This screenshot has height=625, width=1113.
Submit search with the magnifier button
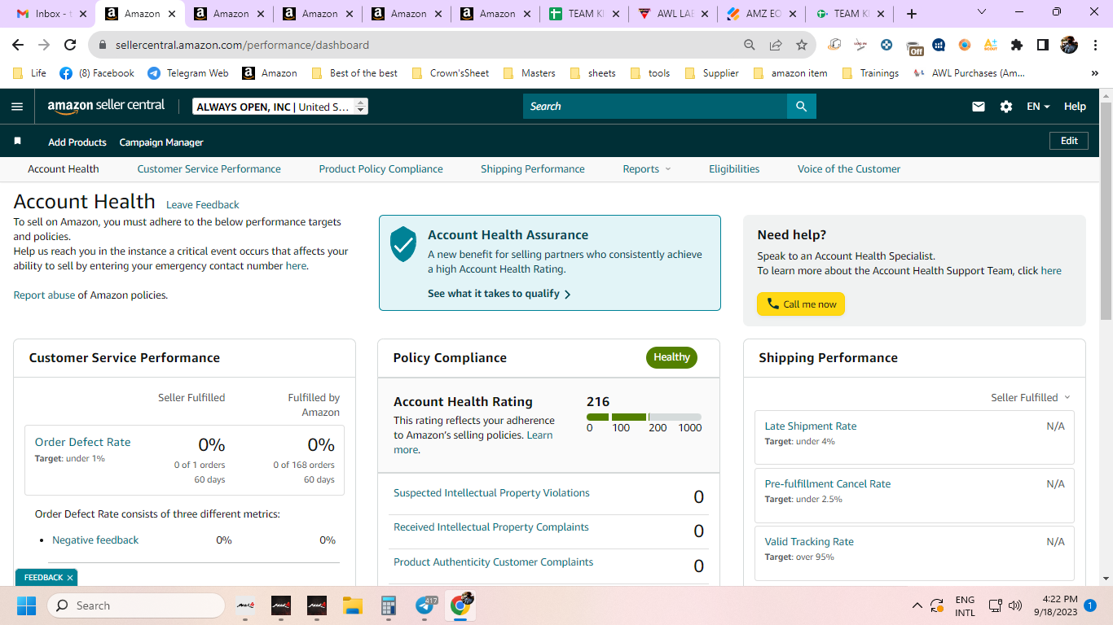802,107
